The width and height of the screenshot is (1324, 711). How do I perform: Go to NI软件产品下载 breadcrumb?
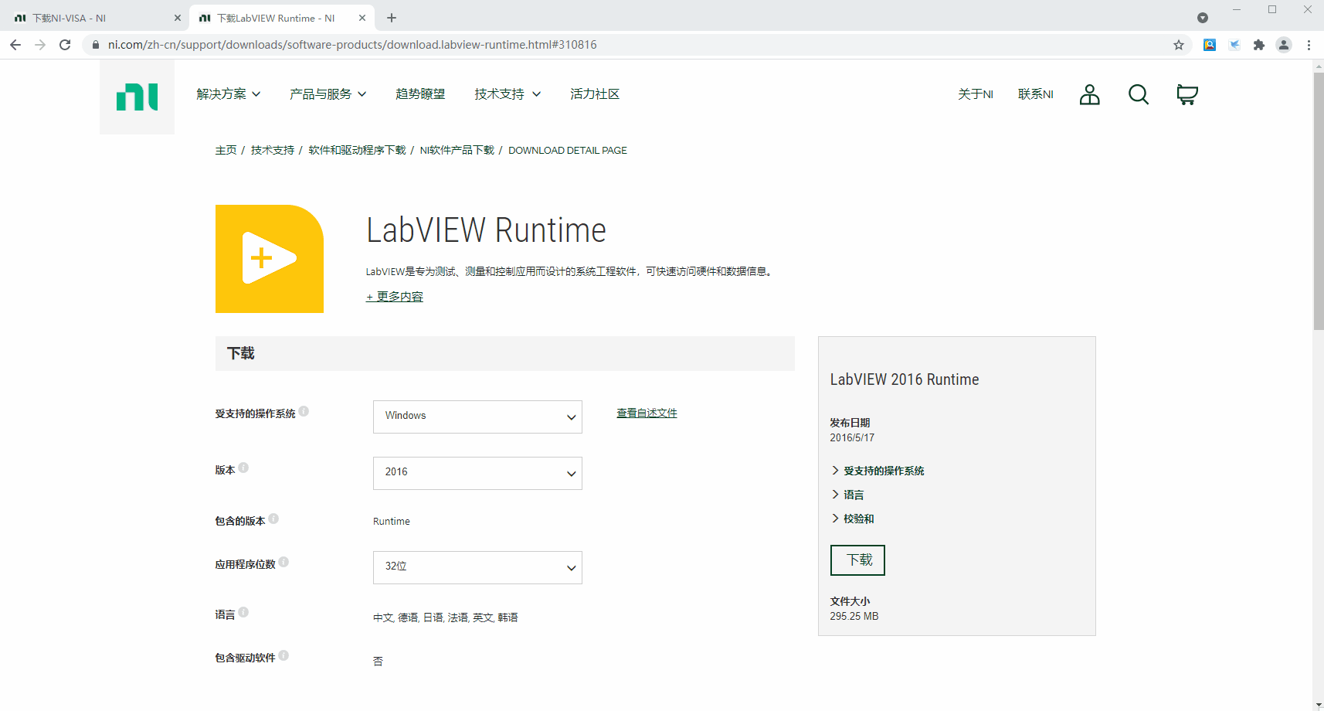(457, 151)
